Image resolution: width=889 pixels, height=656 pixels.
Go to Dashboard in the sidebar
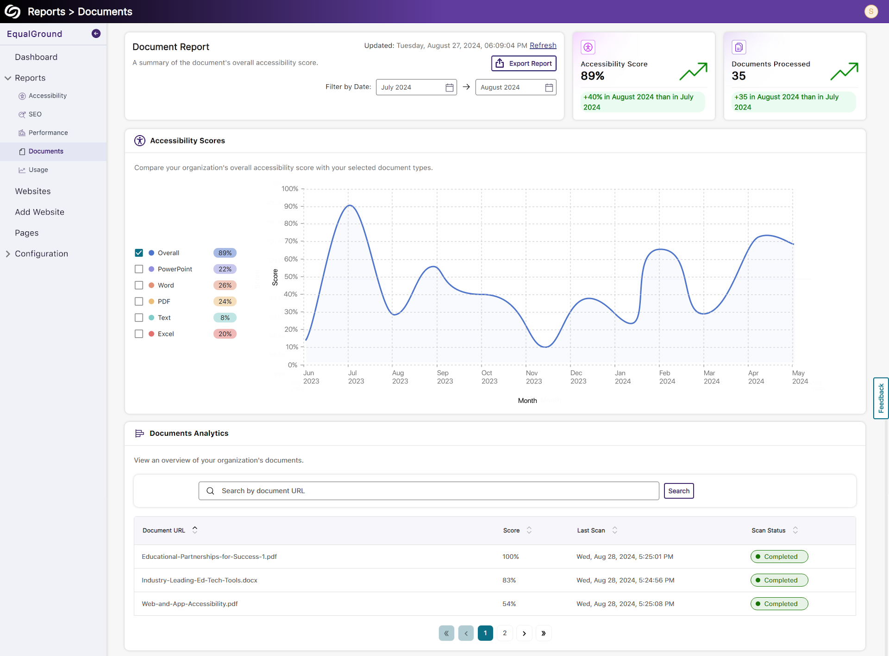(x=36, y=57)
